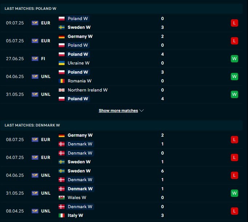Click the loss badge for Poland vs Sweden
Image resolution: width=248 pixels, height=222 pixels.
tap(234, 23)
